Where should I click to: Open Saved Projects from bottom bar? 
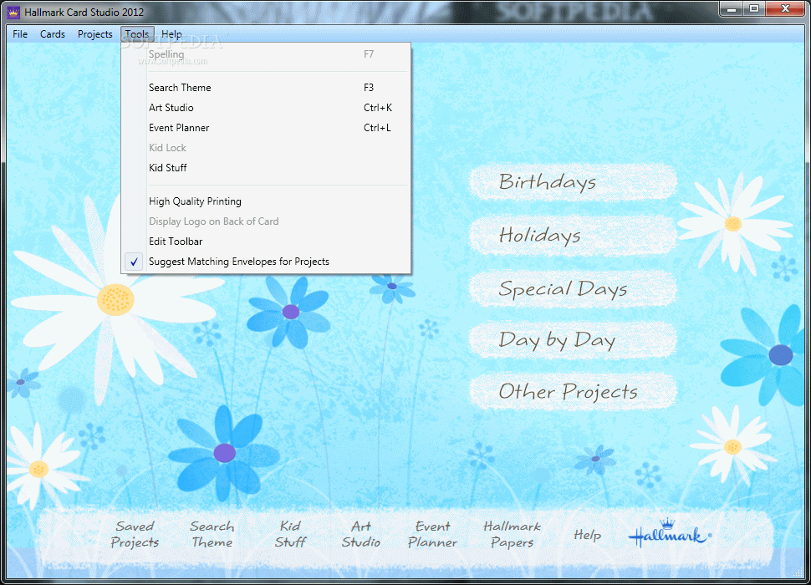coord(135,534)
